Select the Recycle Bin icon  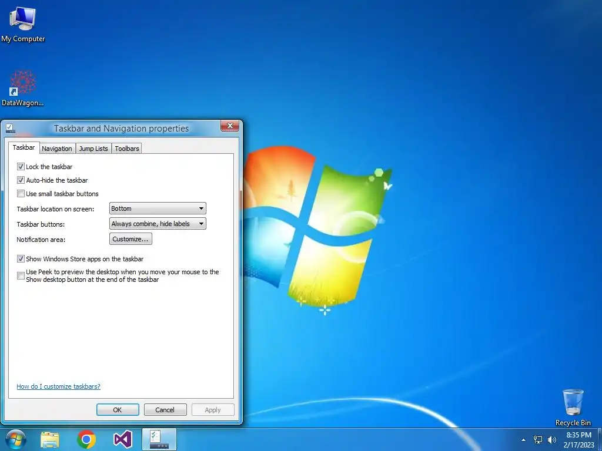click(x=573, y=408)
